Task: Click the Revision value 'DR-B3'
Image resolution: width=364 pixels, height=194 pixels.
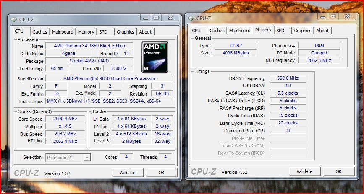Action: 162,93
